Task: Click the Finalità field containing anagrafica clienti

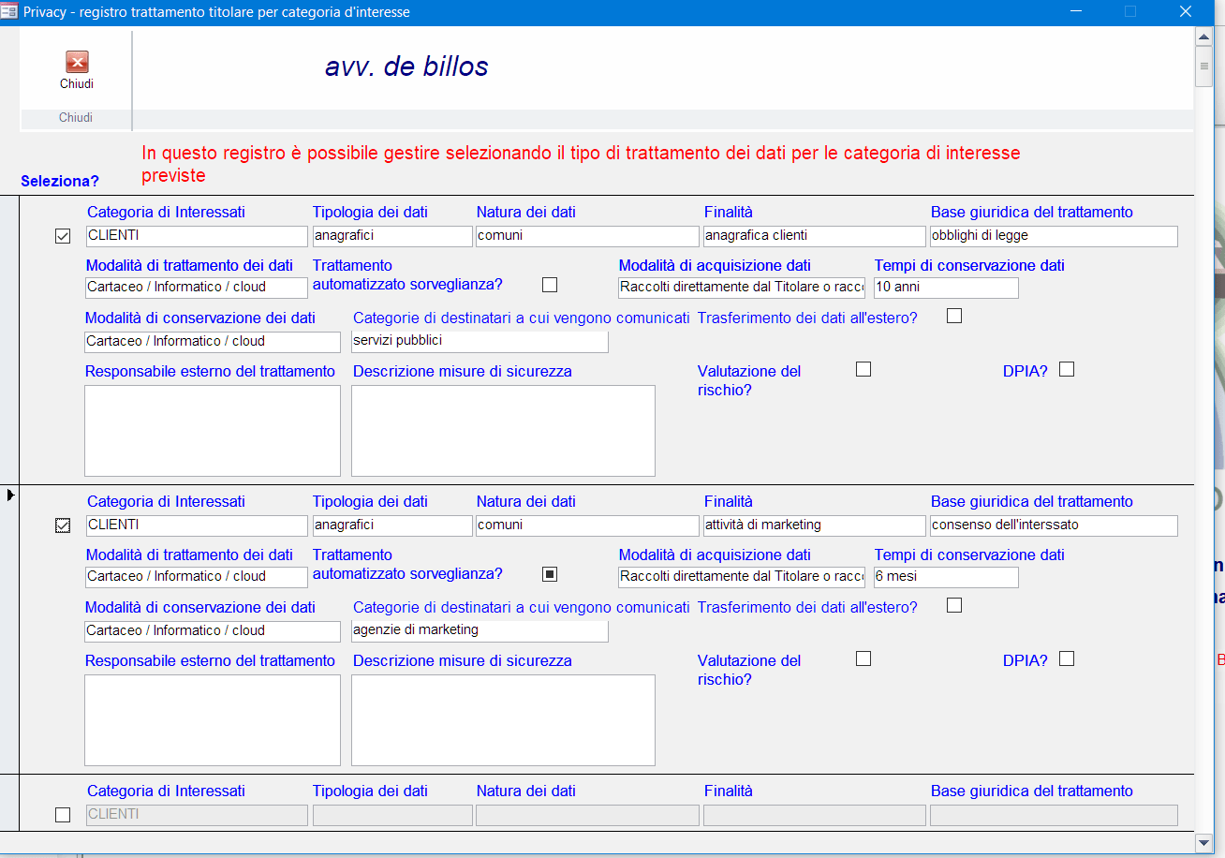Action: (815, 236)
